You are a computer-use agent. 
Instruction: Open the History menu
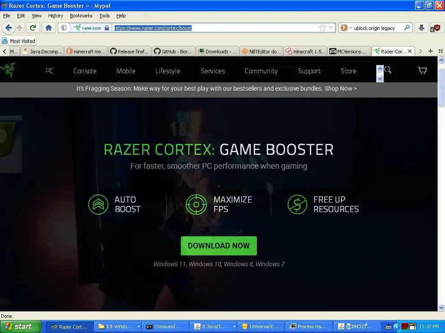56,16
